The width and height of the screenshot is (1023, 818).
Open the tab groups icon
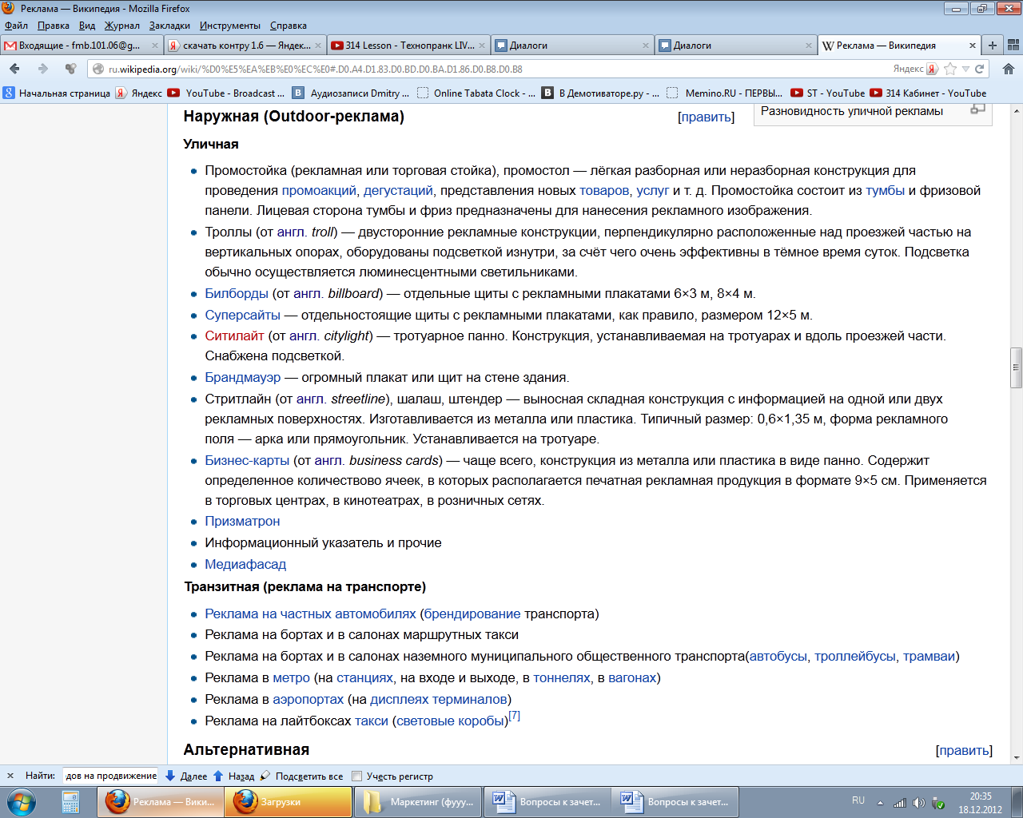pyautogui.click(x=1013, y=46)
